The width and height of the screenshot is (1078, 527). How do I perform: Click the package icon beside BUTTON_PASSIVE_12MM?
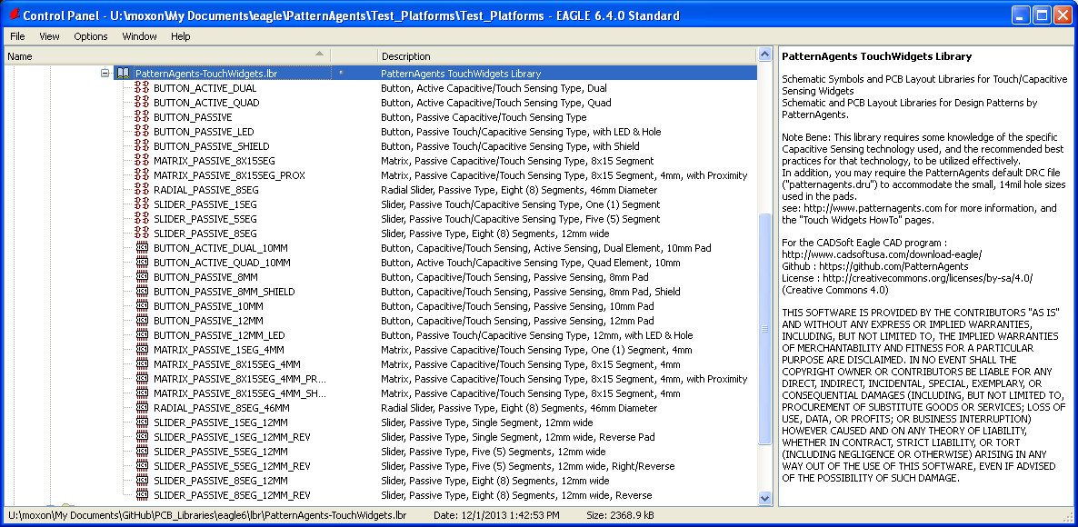point(142,321)
